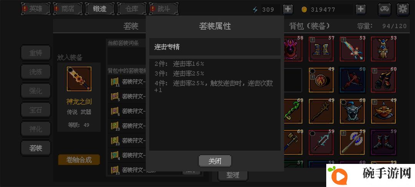Add gold with the plus beside 319477
The image size is (415, 187).
point(360,10)
